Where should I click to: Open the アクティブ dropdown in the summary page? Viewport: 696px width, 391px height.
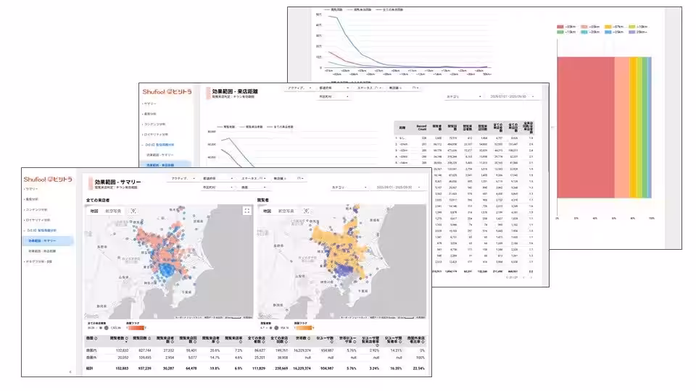(x=180, y=177)
